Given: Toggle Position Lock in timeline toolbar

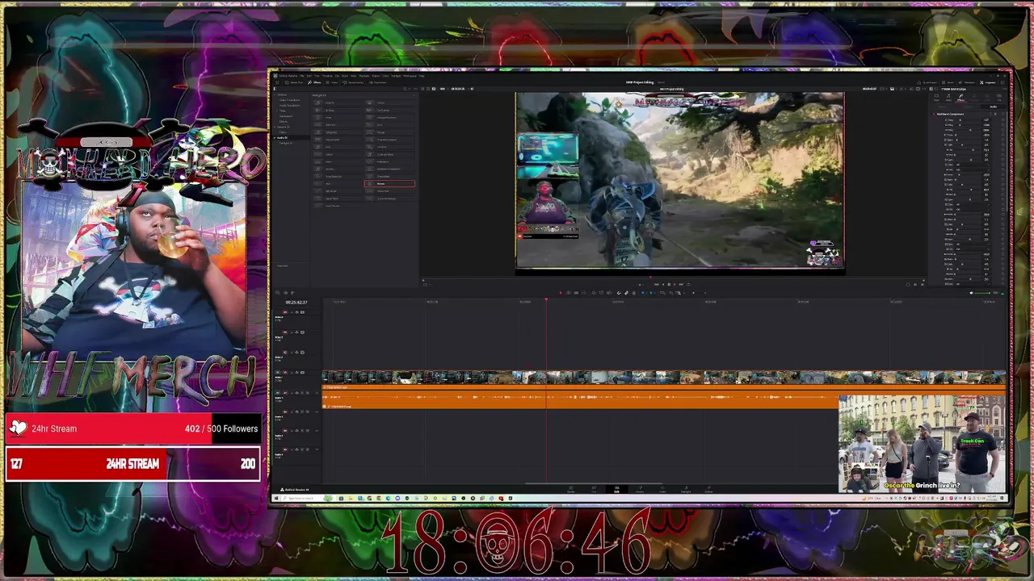Looking at the screenshot, I should point(634,292).
